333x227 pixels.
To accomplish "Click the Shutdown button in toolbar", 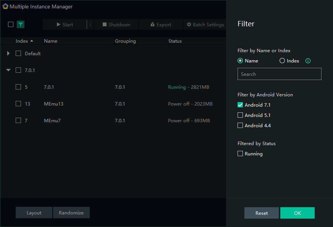I will pos(116,25).
